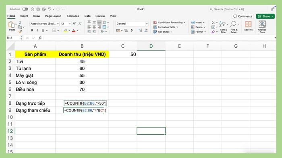Toggle Underline formatting
The image size is (282, 158).
(43, 30)
